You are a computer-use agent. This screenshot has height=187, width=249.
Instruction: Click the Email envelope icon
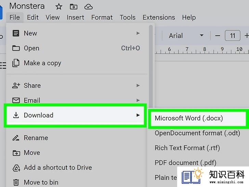tap(16, 100)
